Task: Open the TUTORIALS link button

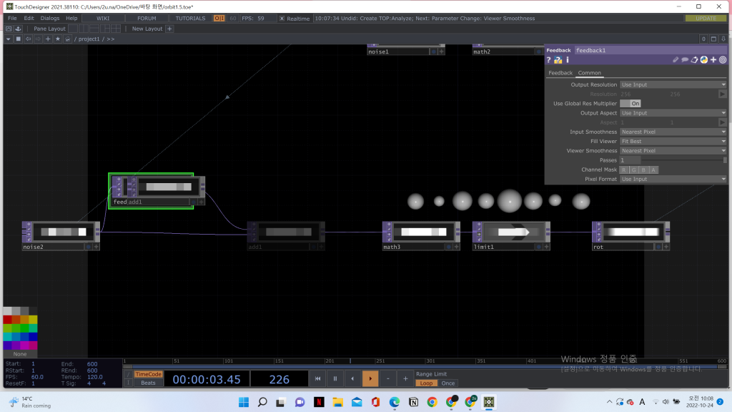Action: click(x=190, y=18)
